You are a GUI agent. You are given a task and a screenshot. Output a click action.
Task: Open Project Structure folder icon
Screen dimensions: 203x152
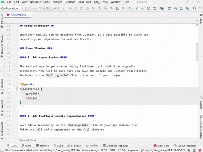[162, 8]
